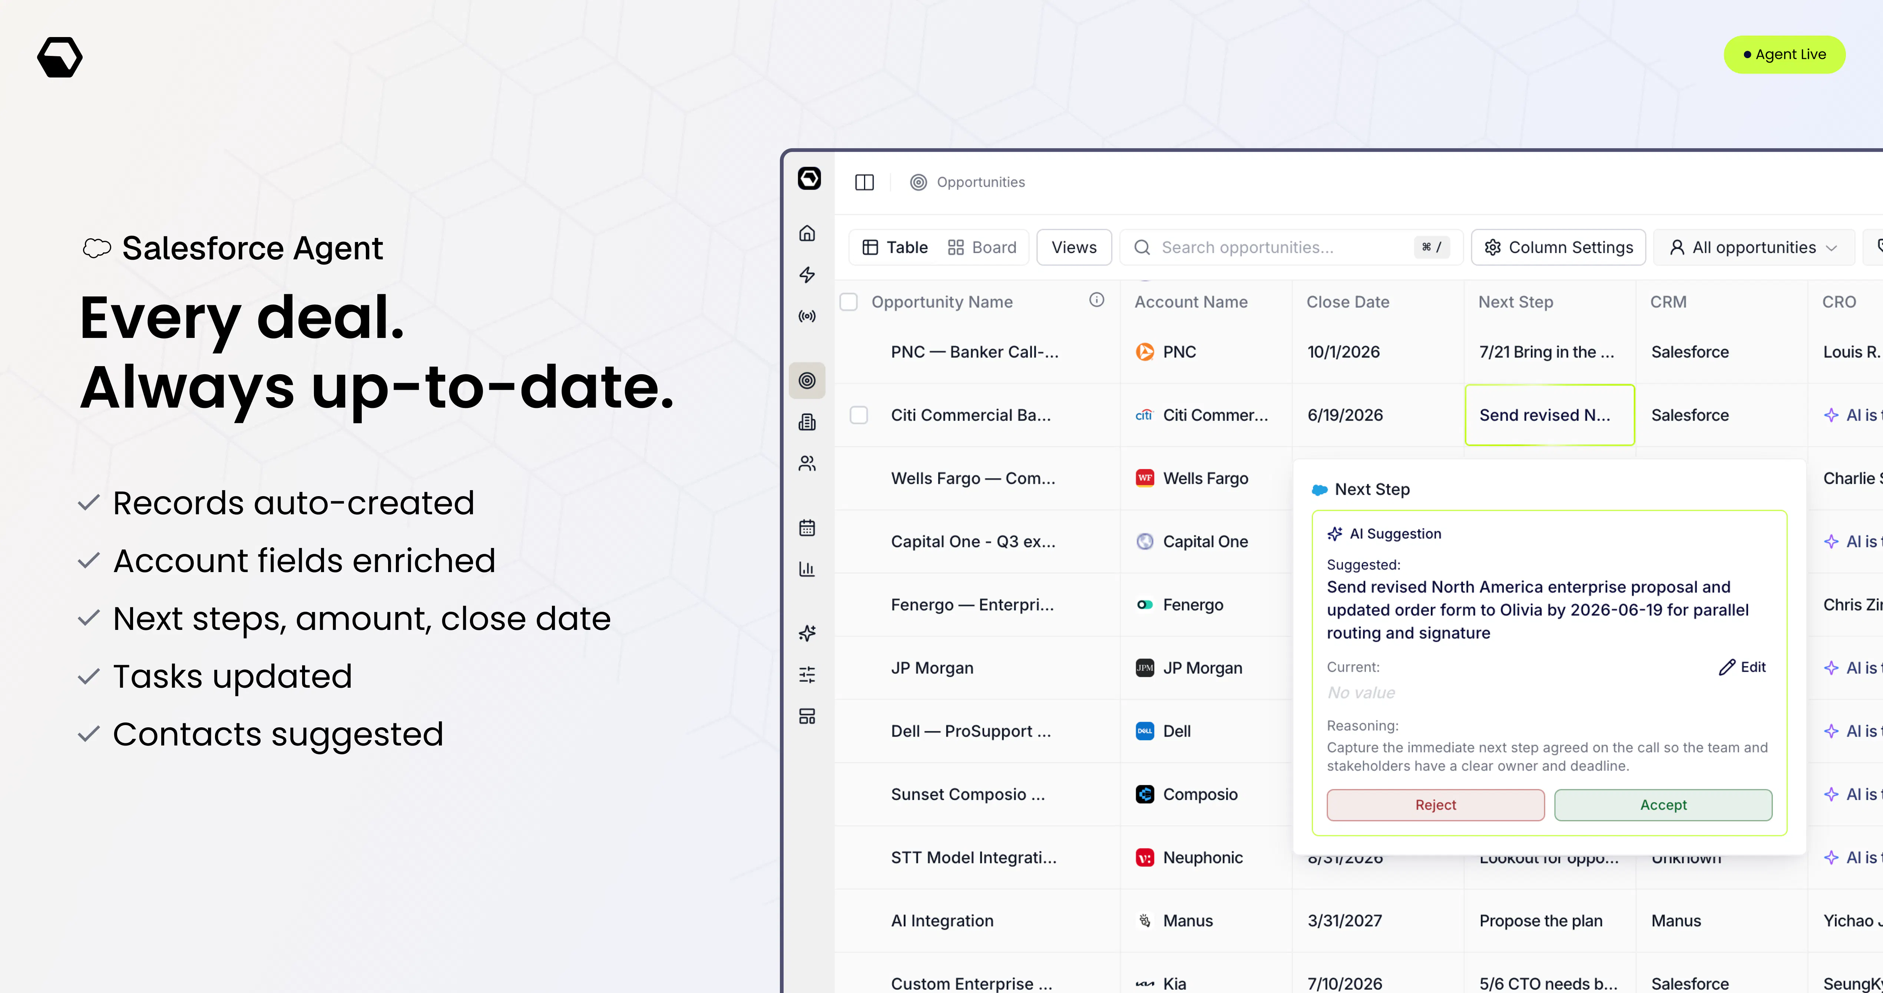This screenshot has width=1883, height=993.
Task: Click the Agent Live badge
Action: pos(1784,54)
